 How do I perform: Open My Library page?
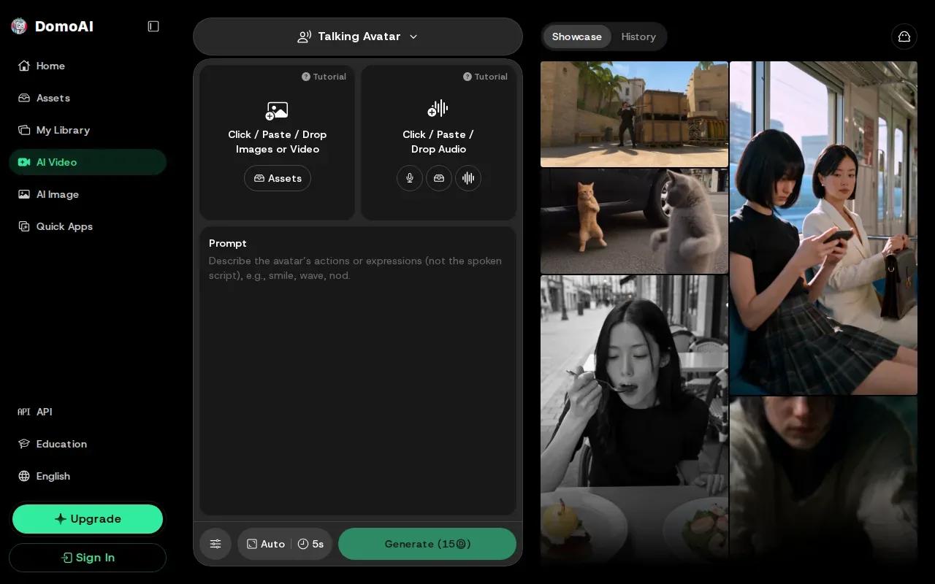click(x=88, y=130)
